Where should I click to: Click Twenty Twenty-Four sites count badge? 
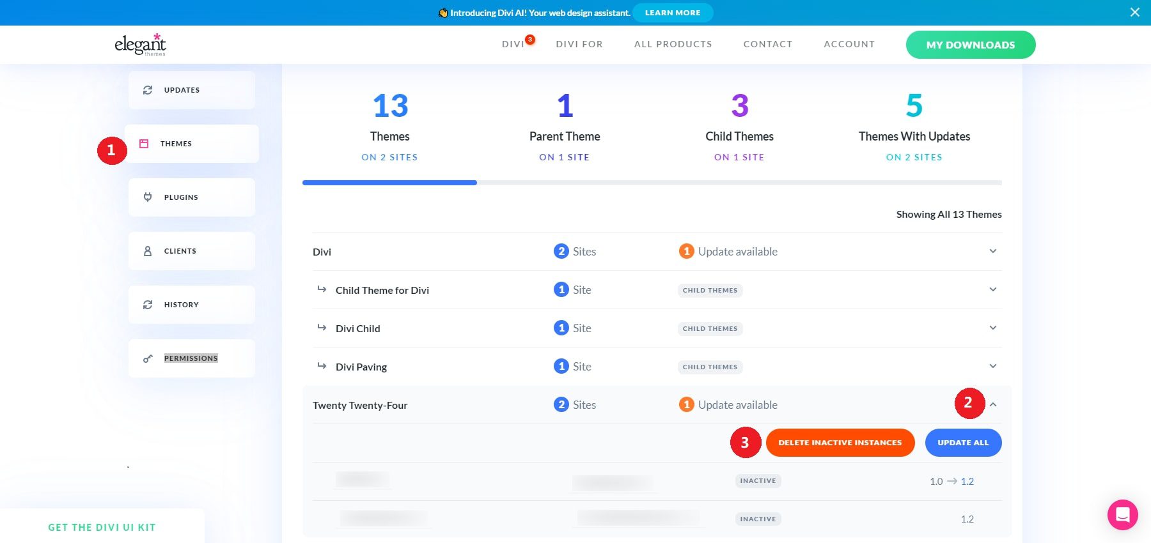click(561, 404)
